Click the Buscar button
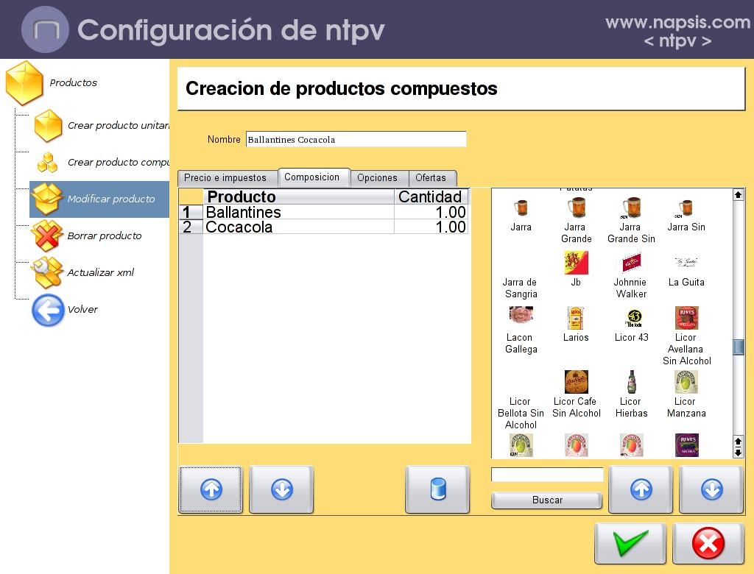The height and width of the screenshot is (574, 754). (547, 500)
